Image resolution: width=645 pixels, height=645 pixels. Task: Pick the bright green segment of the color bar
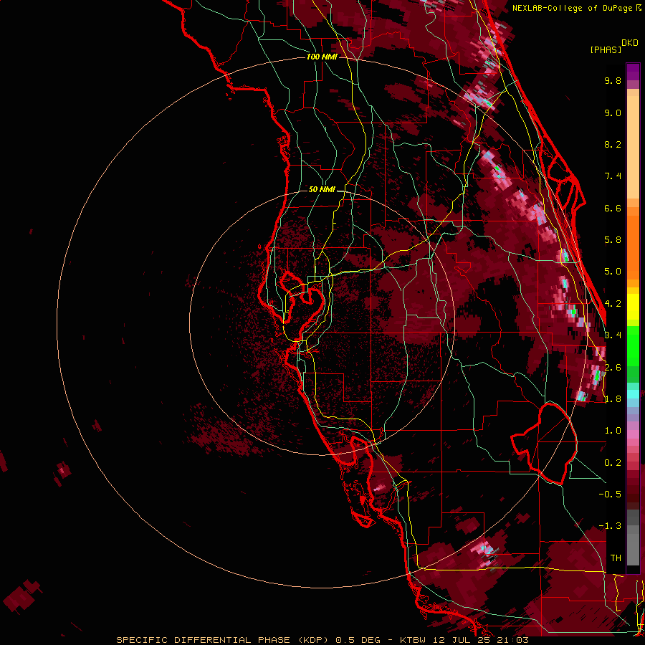633,345
